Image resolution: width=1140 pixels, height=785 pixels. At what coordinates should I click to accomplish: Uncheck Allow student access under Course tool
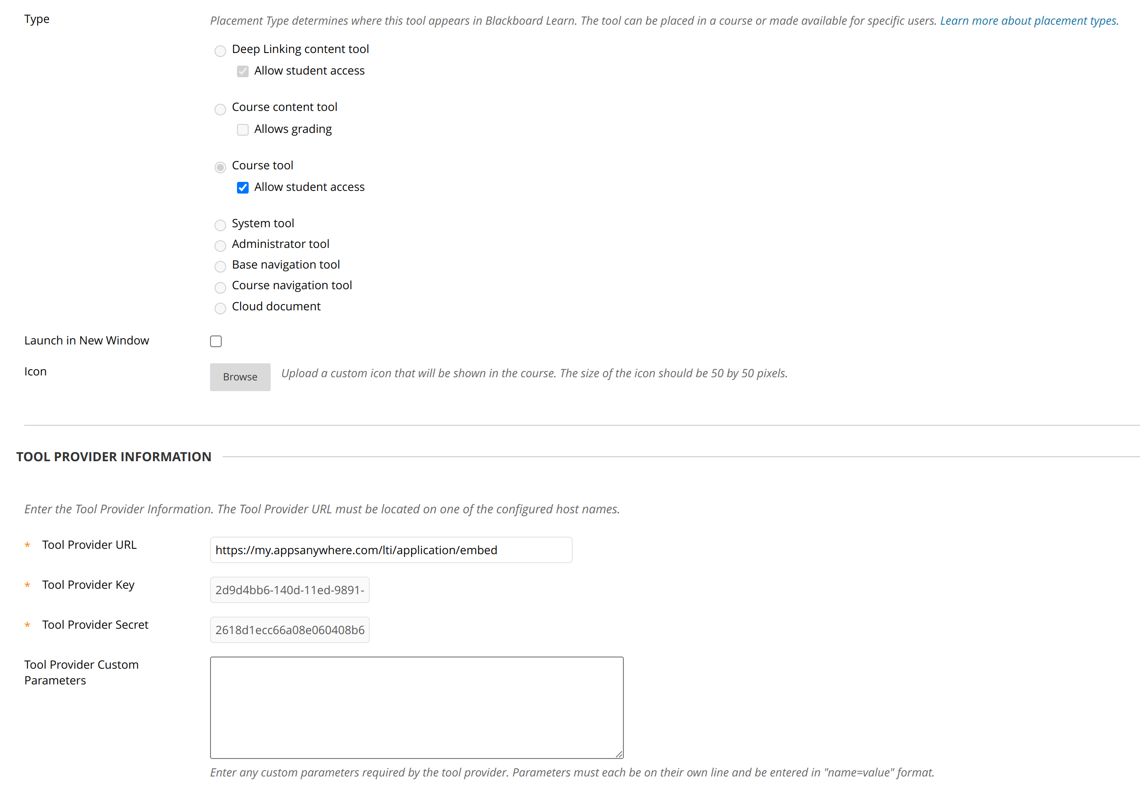(x=243, y=187)
